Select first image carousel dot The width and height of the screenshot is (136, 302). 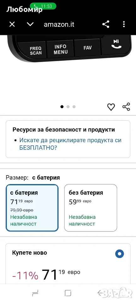pyautogui.click(x=62, y=107)
